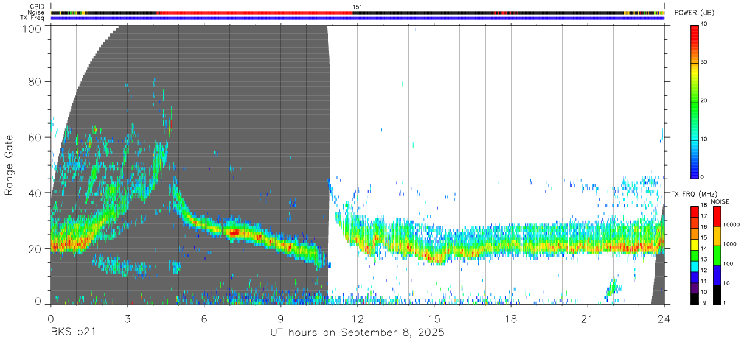Click the noise legend's red 10000 segment

tap(717, 217)
